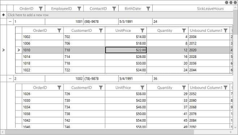This screenshot has width=238, height=135.
Task: Sort by SickLeaveHours column header
Action: [210, 9]
